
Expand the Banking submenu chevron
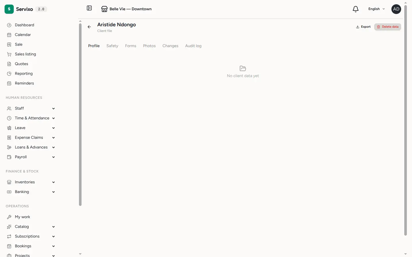(54, 192)
